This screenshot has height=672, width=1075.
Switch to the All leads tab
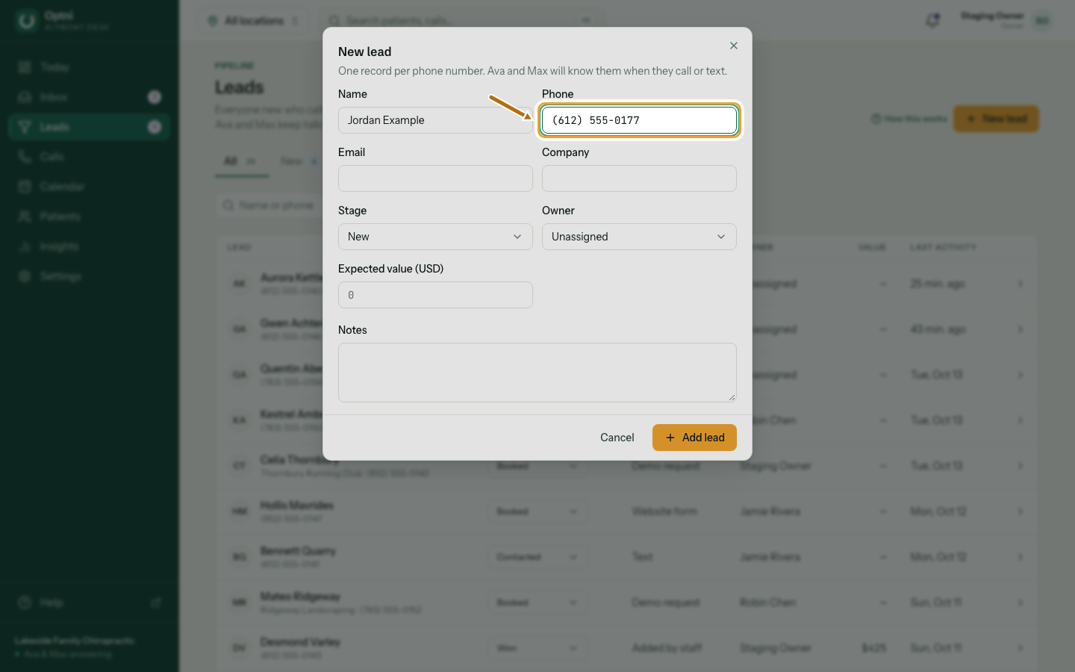point(241,161)
